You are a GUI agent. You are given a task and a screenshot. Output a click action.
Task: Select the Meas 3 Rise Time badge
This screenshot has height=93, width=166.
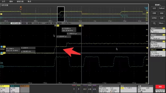pyautogui.click(x=158, y=44)
